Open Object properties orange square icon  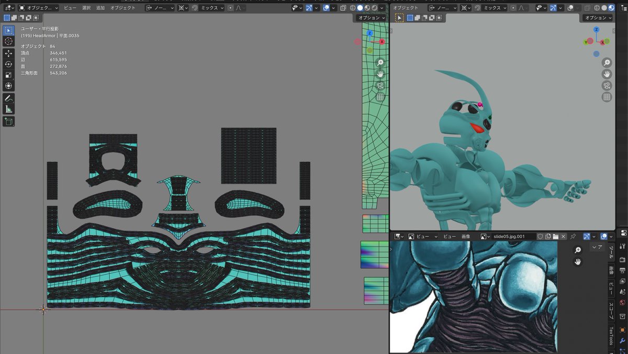tap(622, 330)
